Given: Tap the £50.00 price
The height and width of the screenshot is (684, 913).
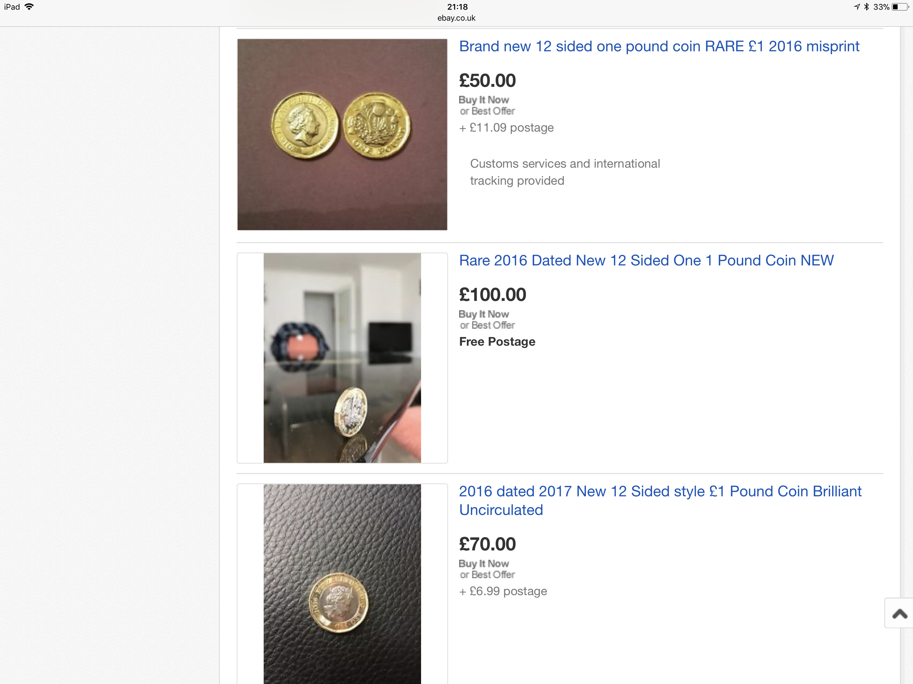Looking at the screenshot, I should [487, 80].
